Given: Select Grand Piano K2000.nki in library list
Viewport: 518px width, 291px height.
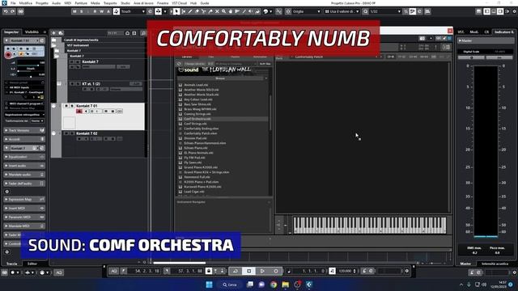Looking at the screenshot, I should (201, 167).
